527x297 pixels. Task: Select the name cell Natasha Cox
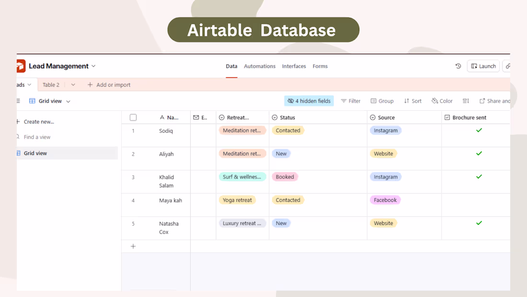click(x=169, y=227)
